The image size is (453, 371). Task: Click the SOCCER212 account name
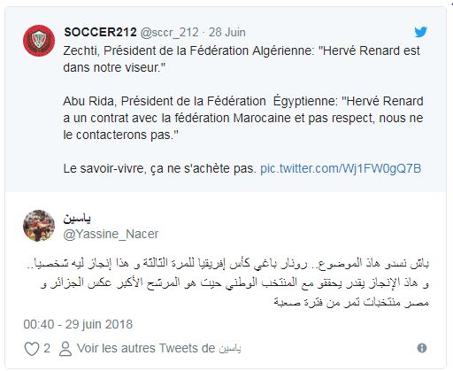point(100,32)
